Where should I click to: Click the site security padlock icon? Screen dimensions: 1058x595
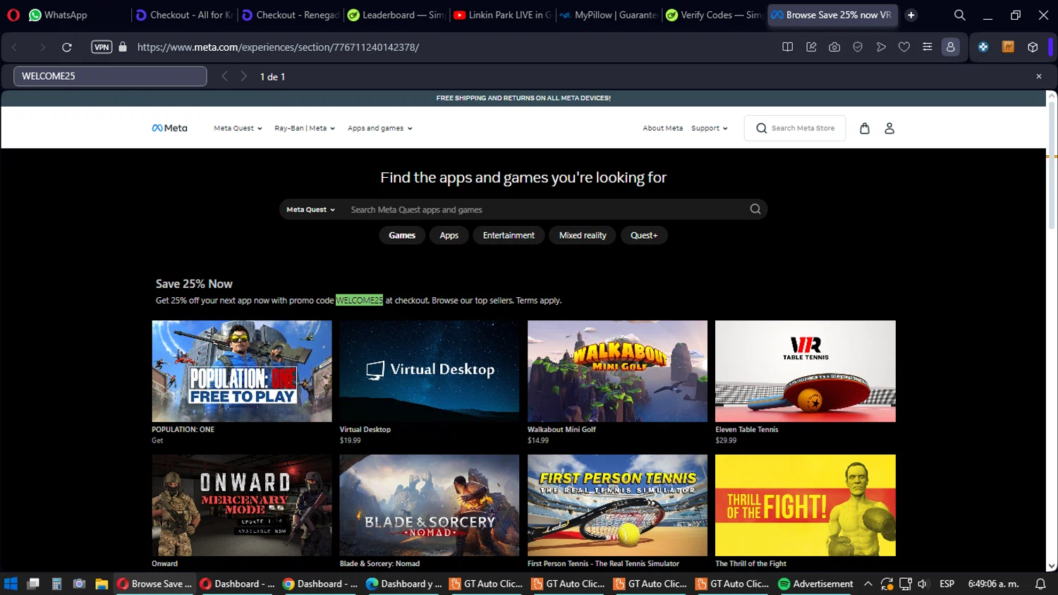pos(123,47)
